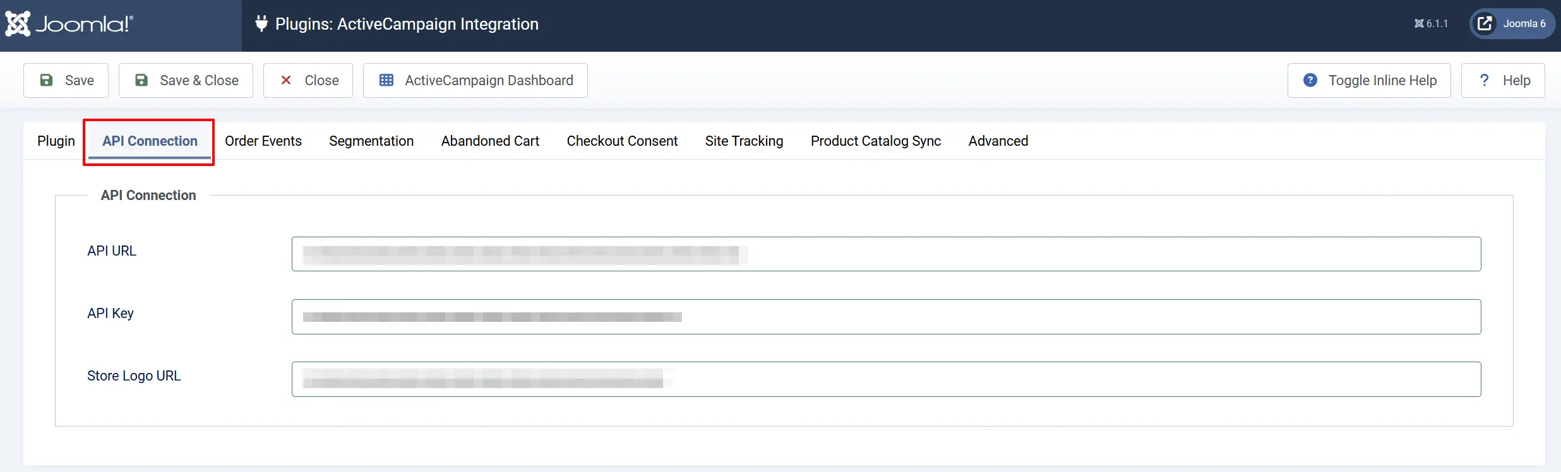Click the Close toolbar button

308,80
